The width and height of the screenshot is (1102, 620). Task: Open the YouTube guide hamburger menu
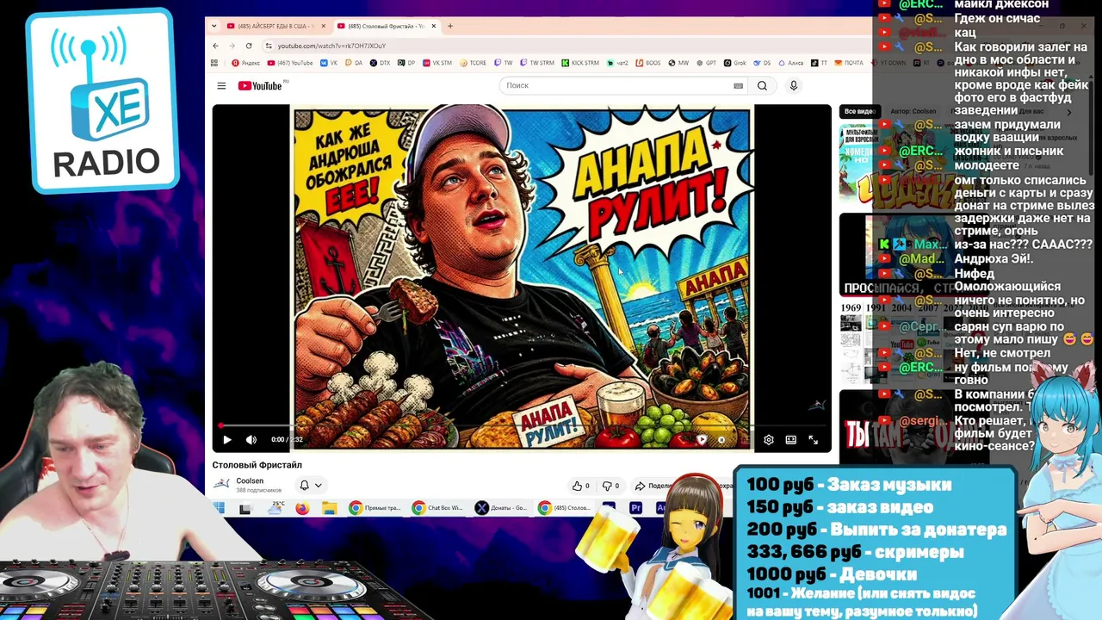pyautogui.click(x=221, y=85)
